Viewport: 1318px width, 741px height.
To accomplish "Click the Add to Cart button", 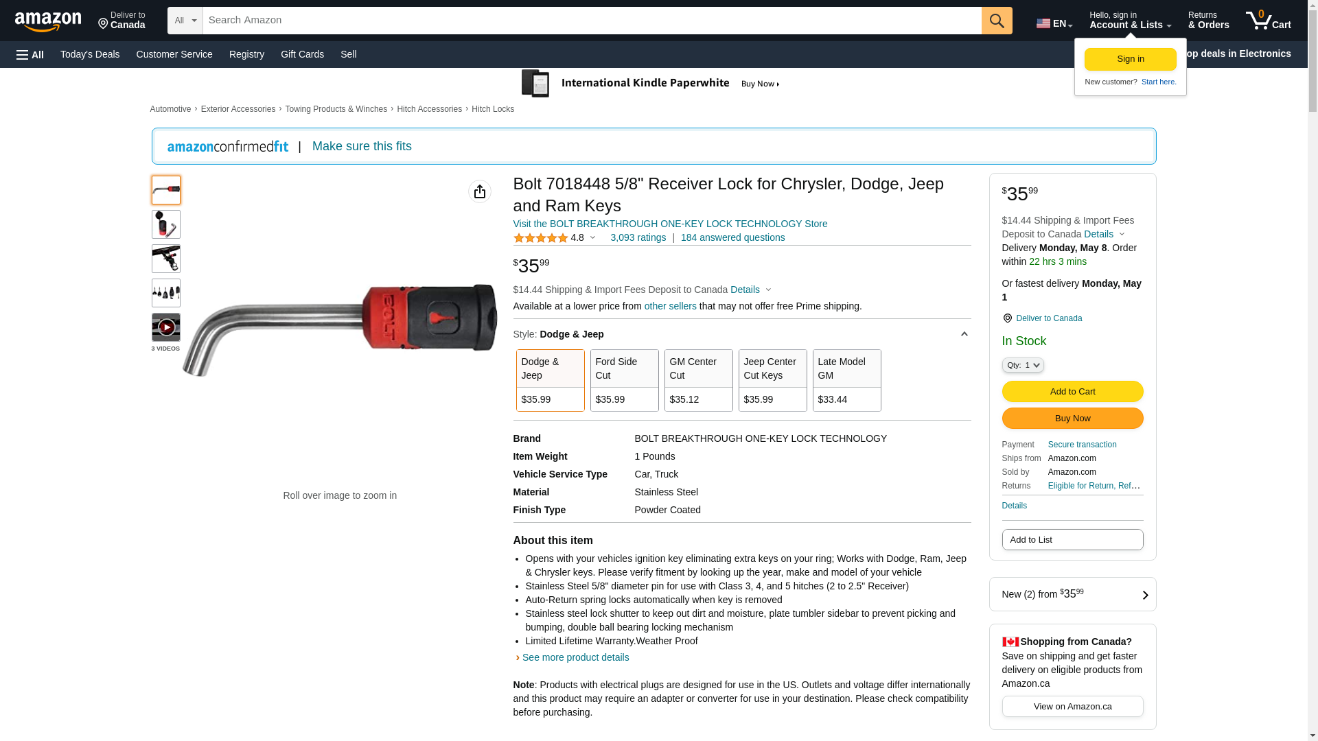I will 1073,392.
